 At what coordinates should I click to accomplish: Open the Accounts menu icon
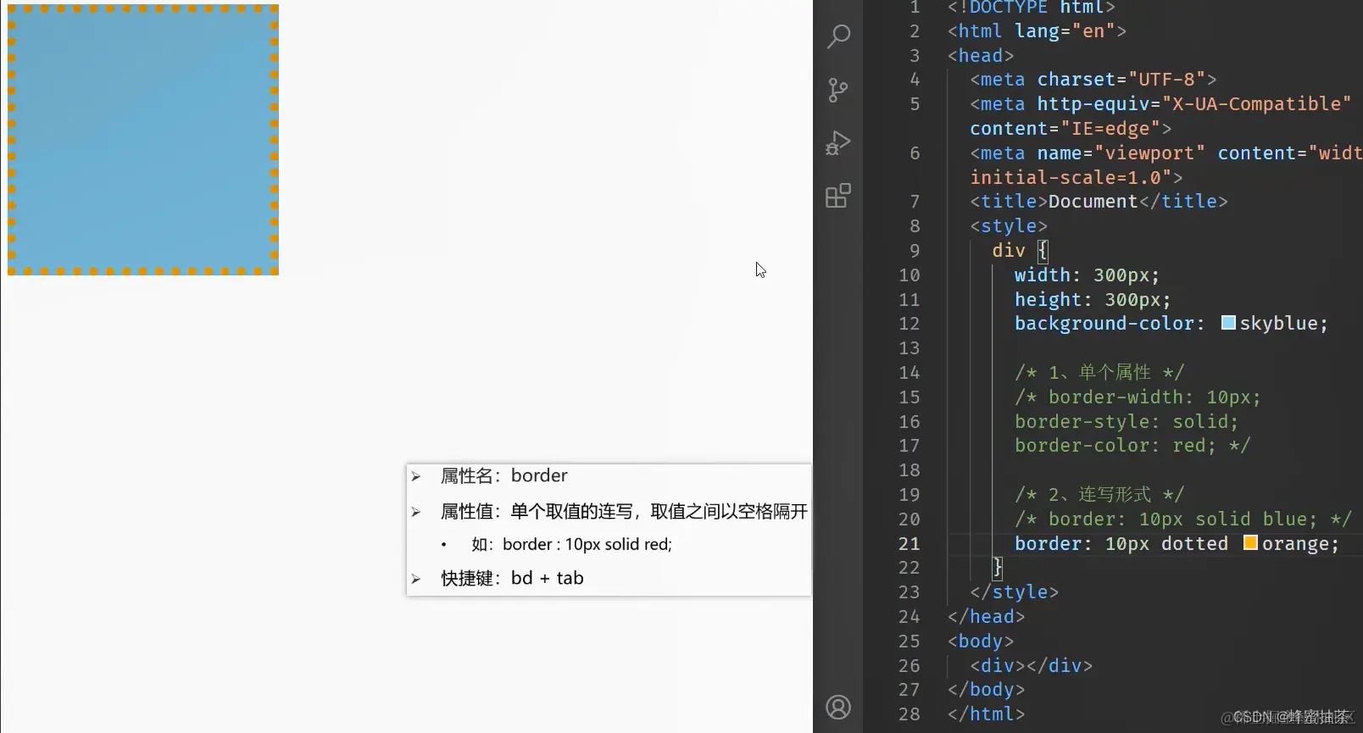(x=838, y=707)
